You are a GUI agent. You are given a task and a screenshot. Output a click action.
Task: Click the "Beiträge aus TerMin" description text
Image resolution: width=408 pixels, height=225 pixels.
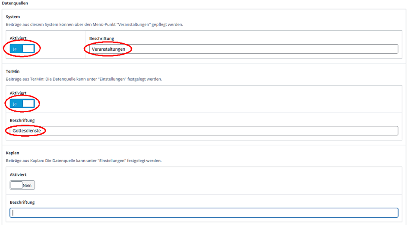point(83,79)
